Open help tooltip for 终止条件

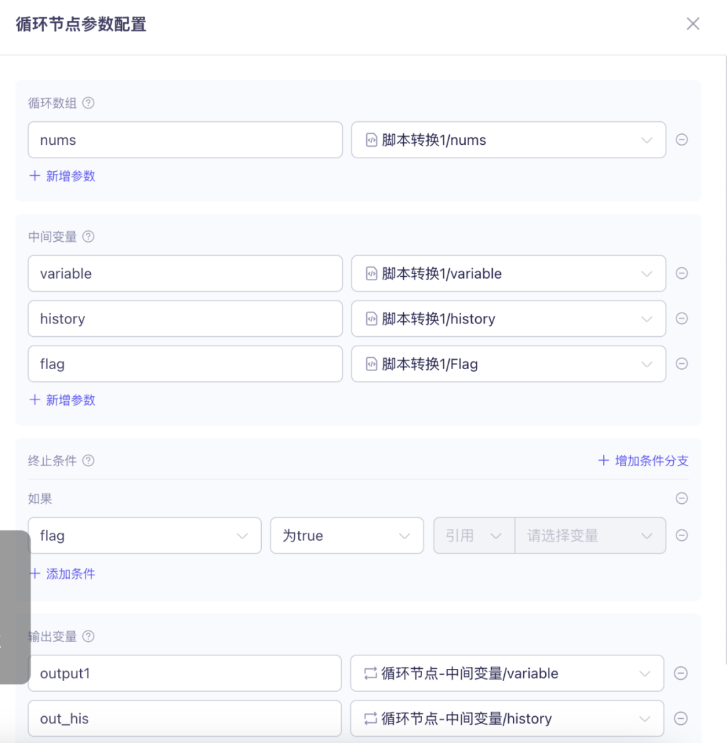(x=88, y=461)
